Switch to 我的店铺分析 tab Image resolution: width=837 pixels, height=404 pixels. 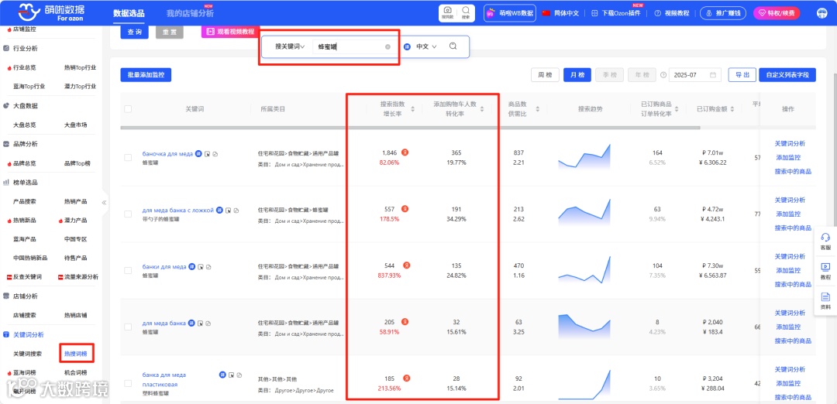point(190,13)
